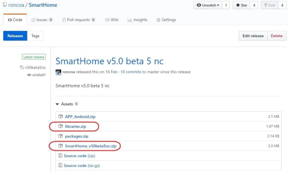Click the 2.3 MB size text
288x172 pixels.
pyautogui.click(x=273, y=146)
